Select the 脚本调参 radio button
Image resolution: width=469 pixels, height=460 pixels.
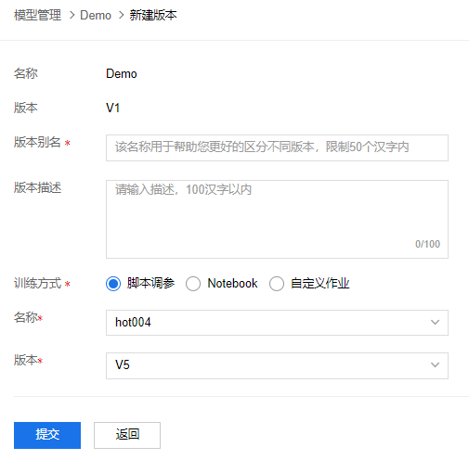113,284
